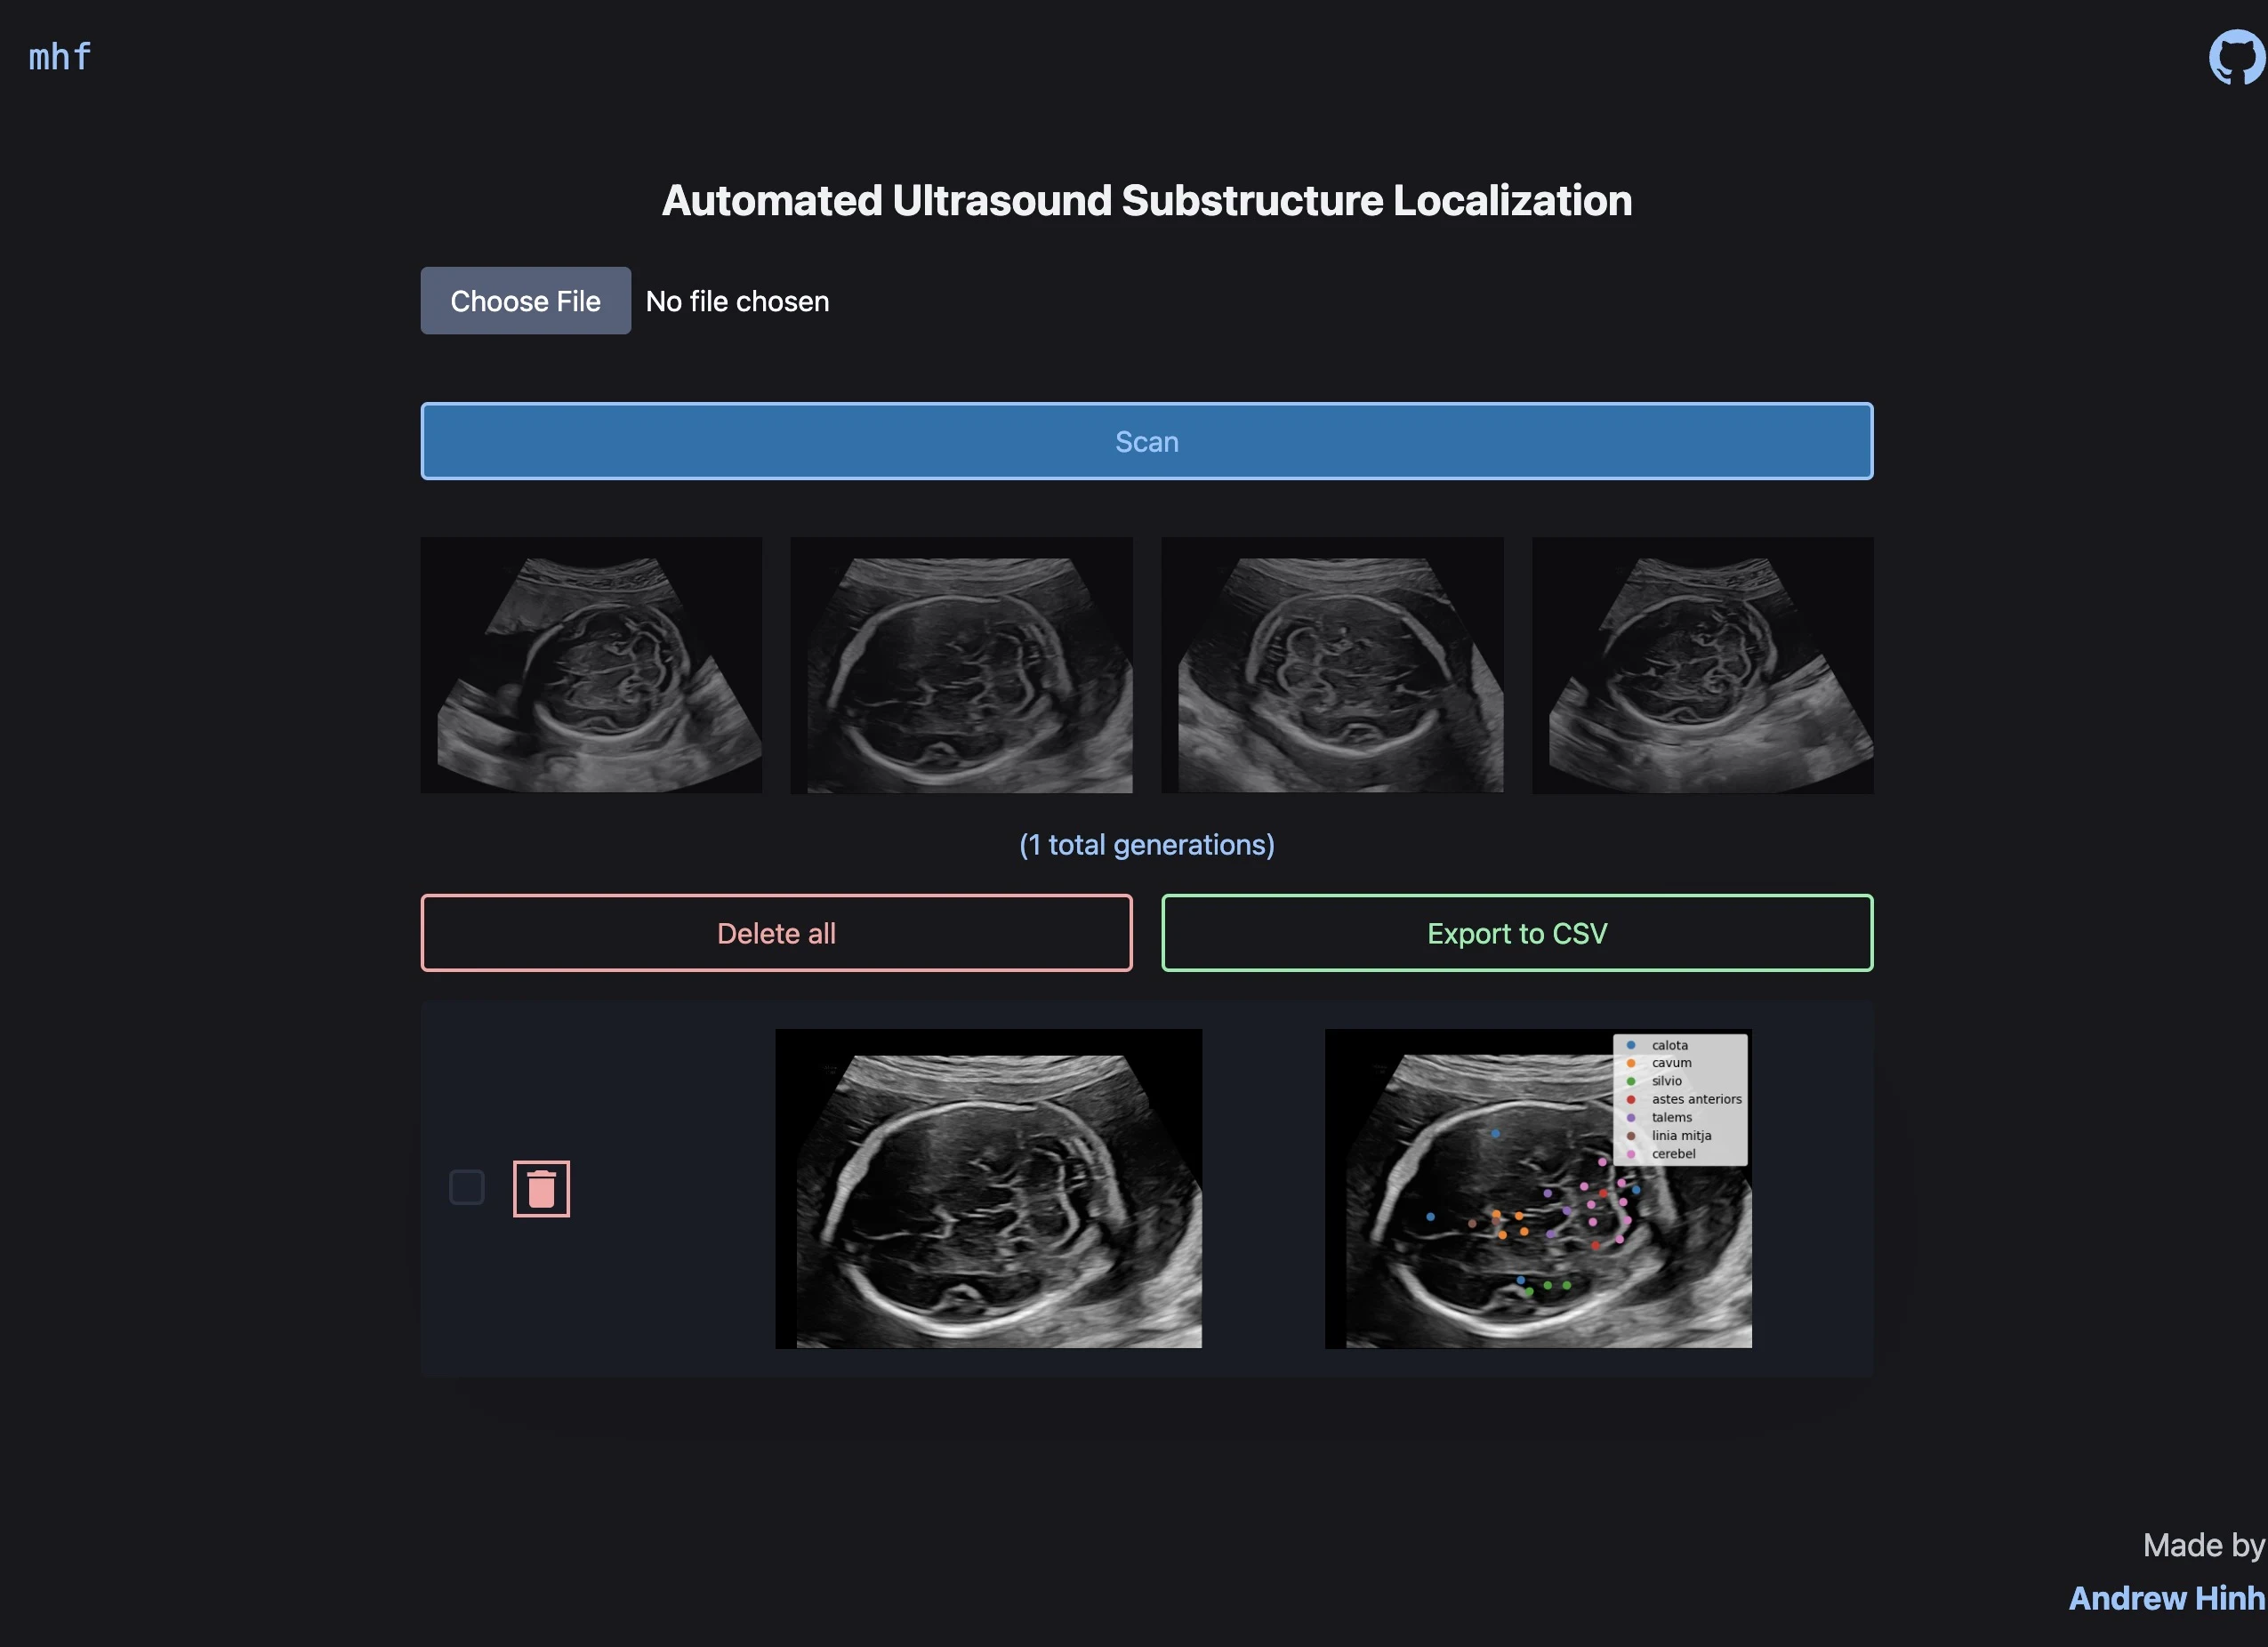Open the GitHub repository icon
This screenshot has width=2268, height=1647.
coord(2236,57)
